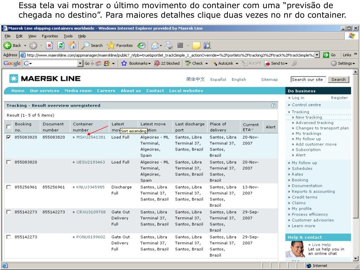Open the File menu
This screenshot has width=360, height=270.
point(8,36)
